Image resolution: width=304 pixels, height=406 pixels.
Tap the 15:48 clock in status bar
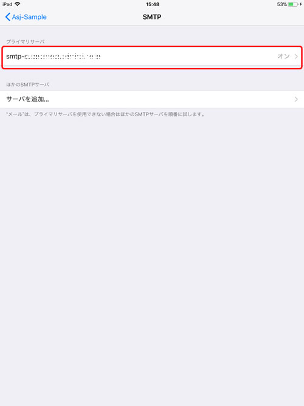(153, 4)
